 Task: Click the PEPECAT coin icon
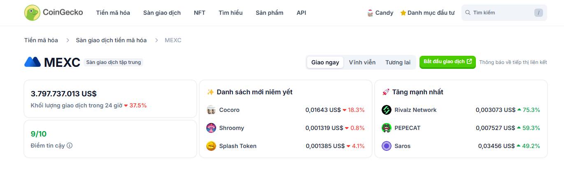387,128
